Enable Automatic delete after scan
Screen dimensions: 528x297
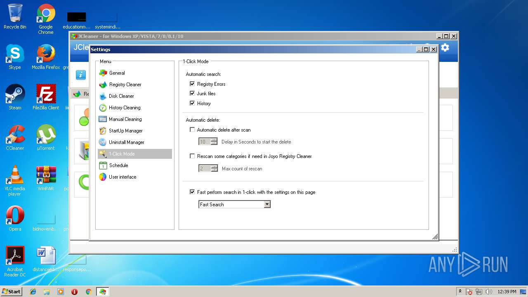[x=192, y=130]
